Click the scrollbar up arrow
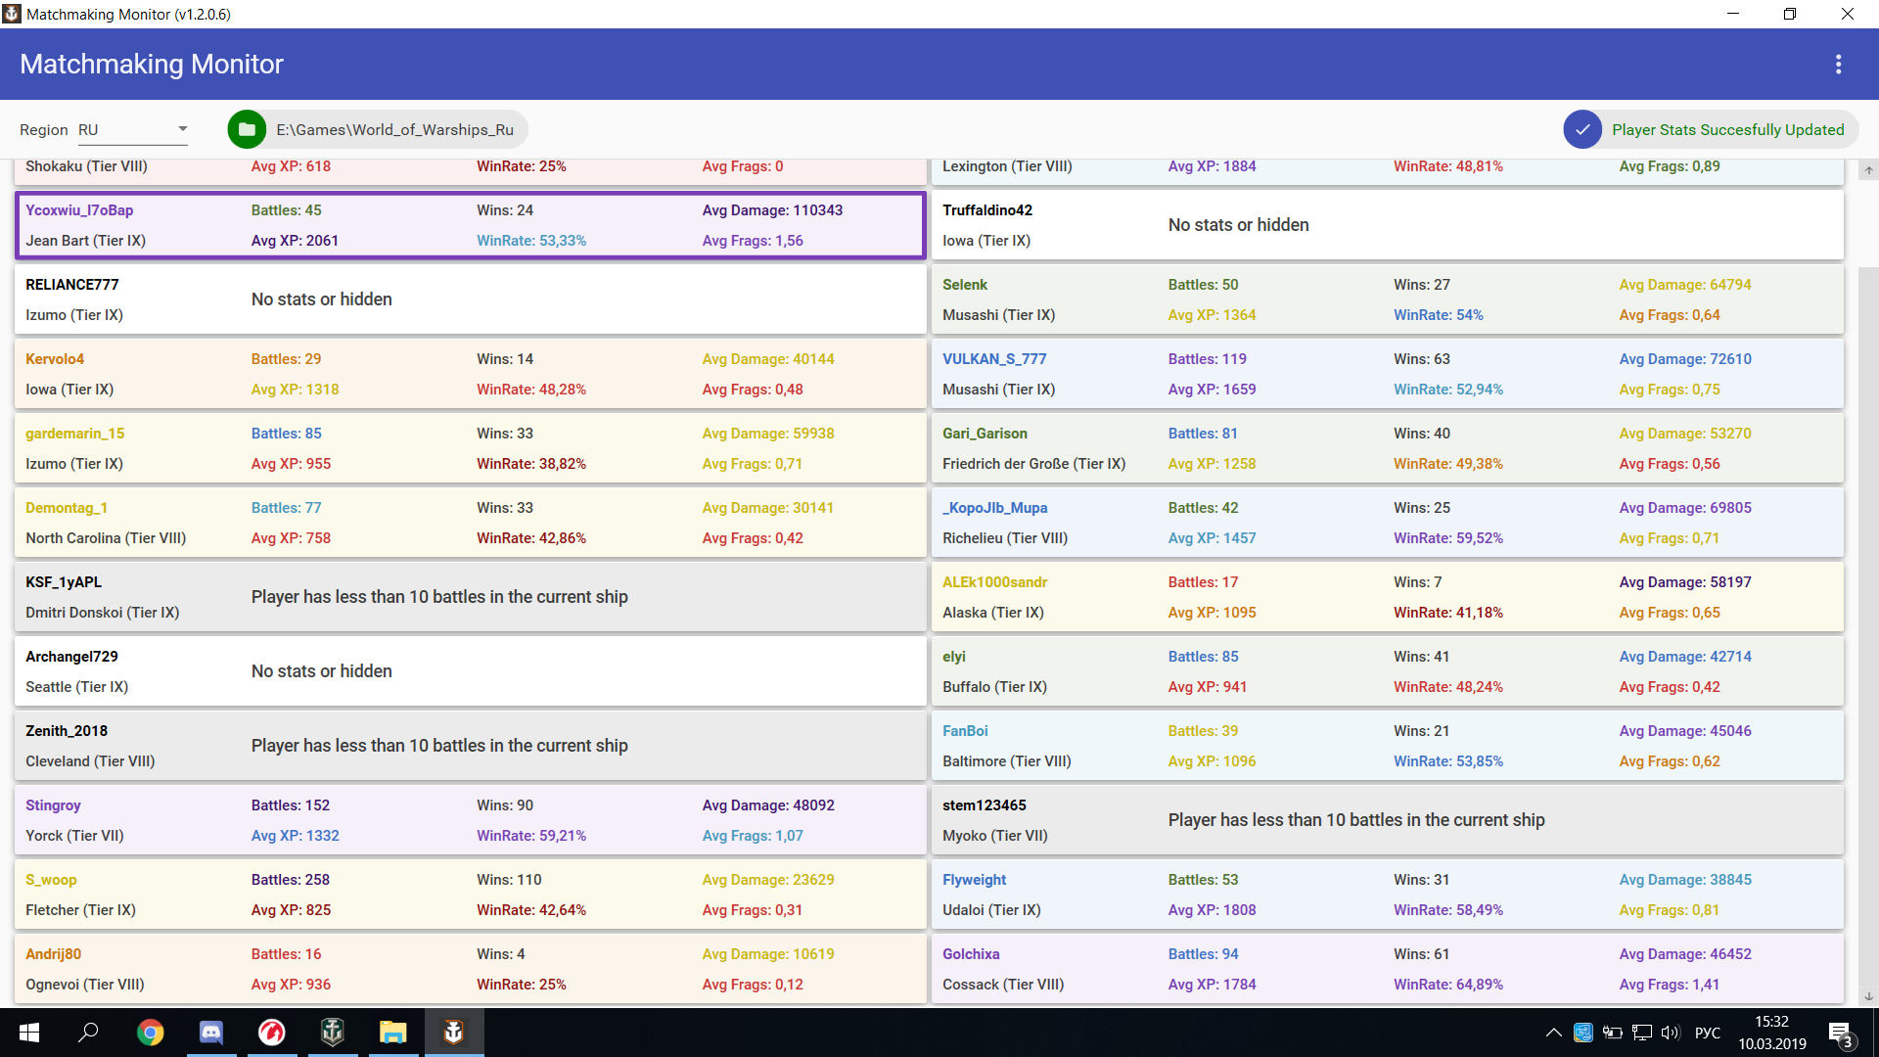The width and height of the screenshot is (1879, 1057). (1868, 170)
